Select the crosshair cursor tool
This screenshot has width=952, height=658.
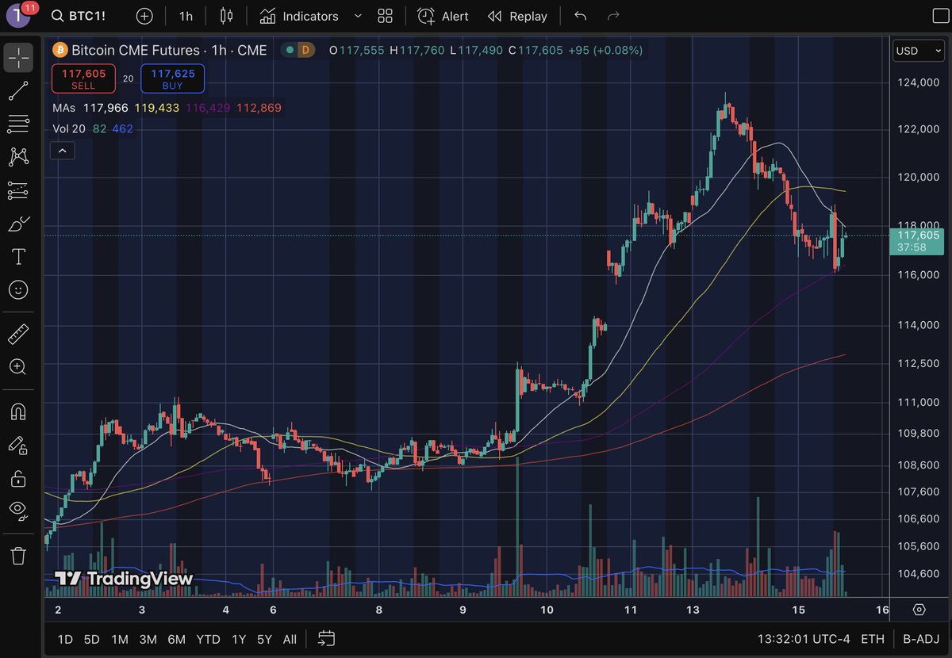pyautogui.click(x=18, y=57)
